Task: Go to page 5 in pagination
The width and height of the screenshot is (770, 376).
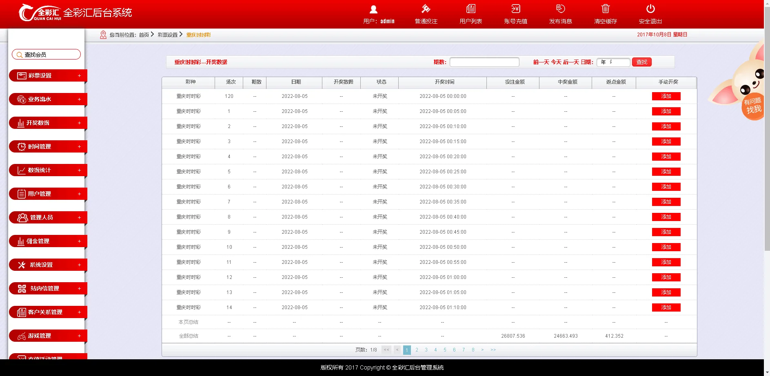Action: point(445,350)
